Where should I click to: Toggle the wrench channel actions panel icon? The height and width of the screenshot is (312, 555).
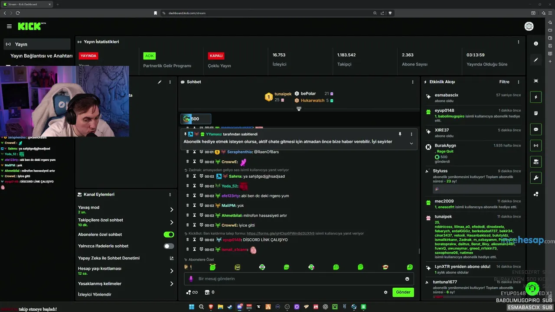click(x=536, y=178)
